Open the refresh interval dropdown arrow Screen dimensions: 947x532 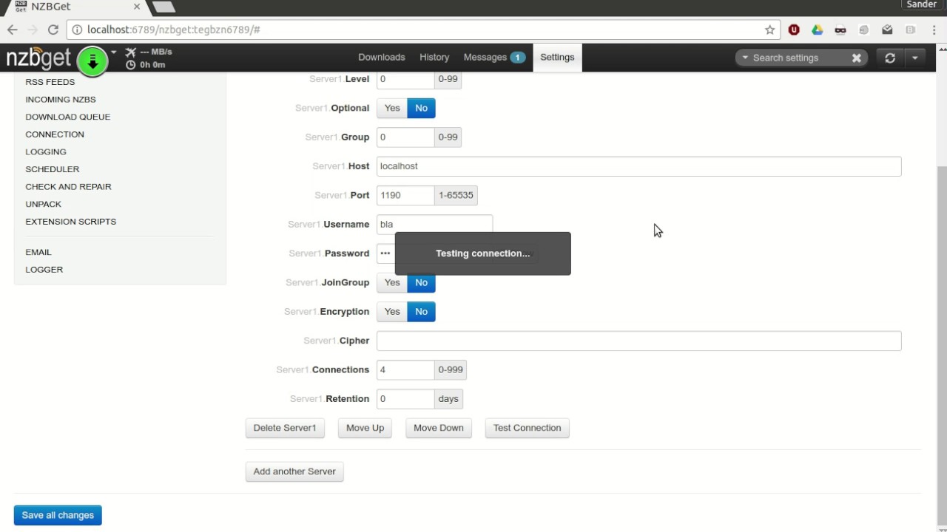tap(915, 58)
